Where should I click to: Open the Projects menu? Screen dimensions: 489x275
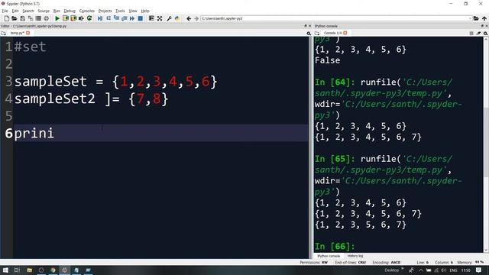pyautogui.click(x=105, y=11)
